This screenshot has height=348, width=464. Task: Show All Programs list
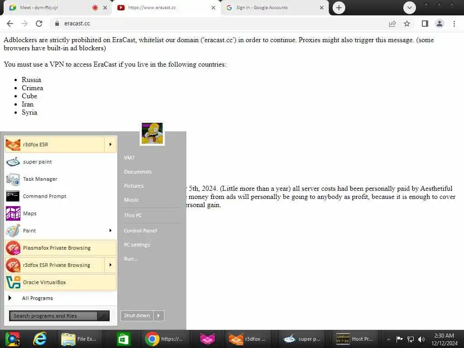61,298
